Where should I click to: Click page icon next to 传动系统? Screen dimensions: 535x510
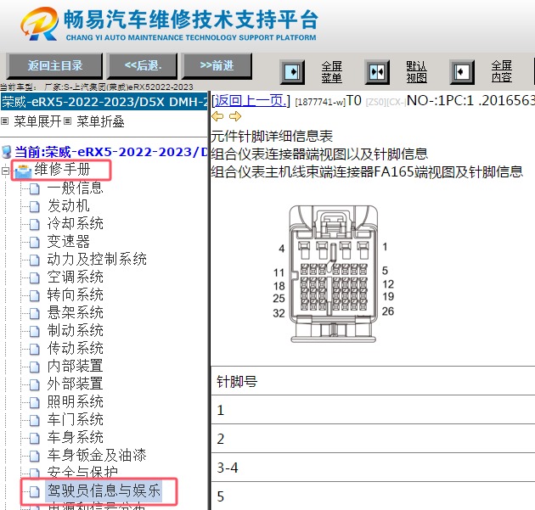coord(35,349)
